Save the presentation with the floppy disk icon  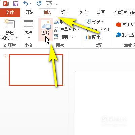pos(16,4)
